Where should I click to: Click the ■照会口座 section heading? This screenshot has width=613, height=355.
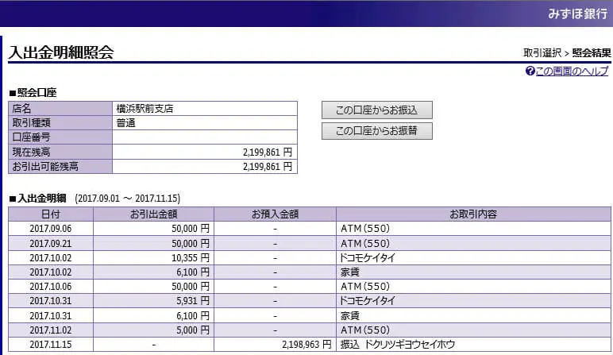pos(33,93)
